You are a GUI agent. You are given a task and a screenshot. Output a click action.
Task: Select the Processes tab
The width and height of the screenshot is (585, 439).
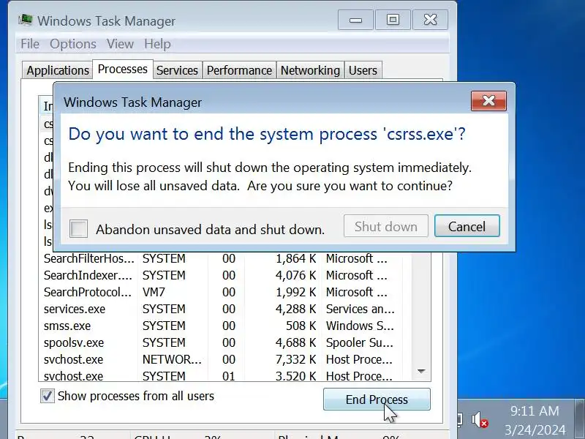122,69
